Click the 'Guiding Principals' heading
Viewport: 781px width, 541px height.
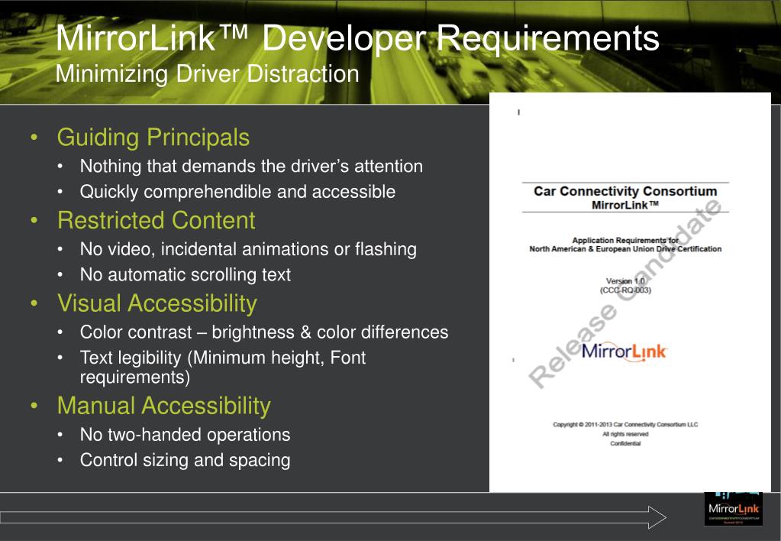153,137
